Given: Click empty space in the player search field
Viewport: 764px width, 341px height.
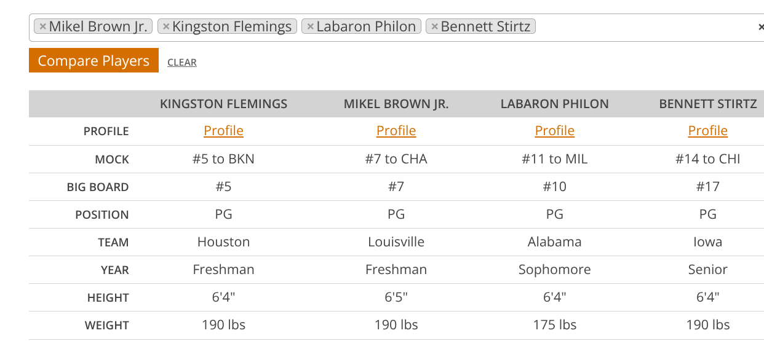Looking at the screenshot, I should tap(640, 27).
